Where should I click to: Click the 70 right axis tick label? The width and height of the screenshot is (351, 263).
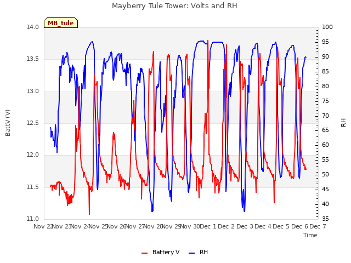(x=325, y=116)
